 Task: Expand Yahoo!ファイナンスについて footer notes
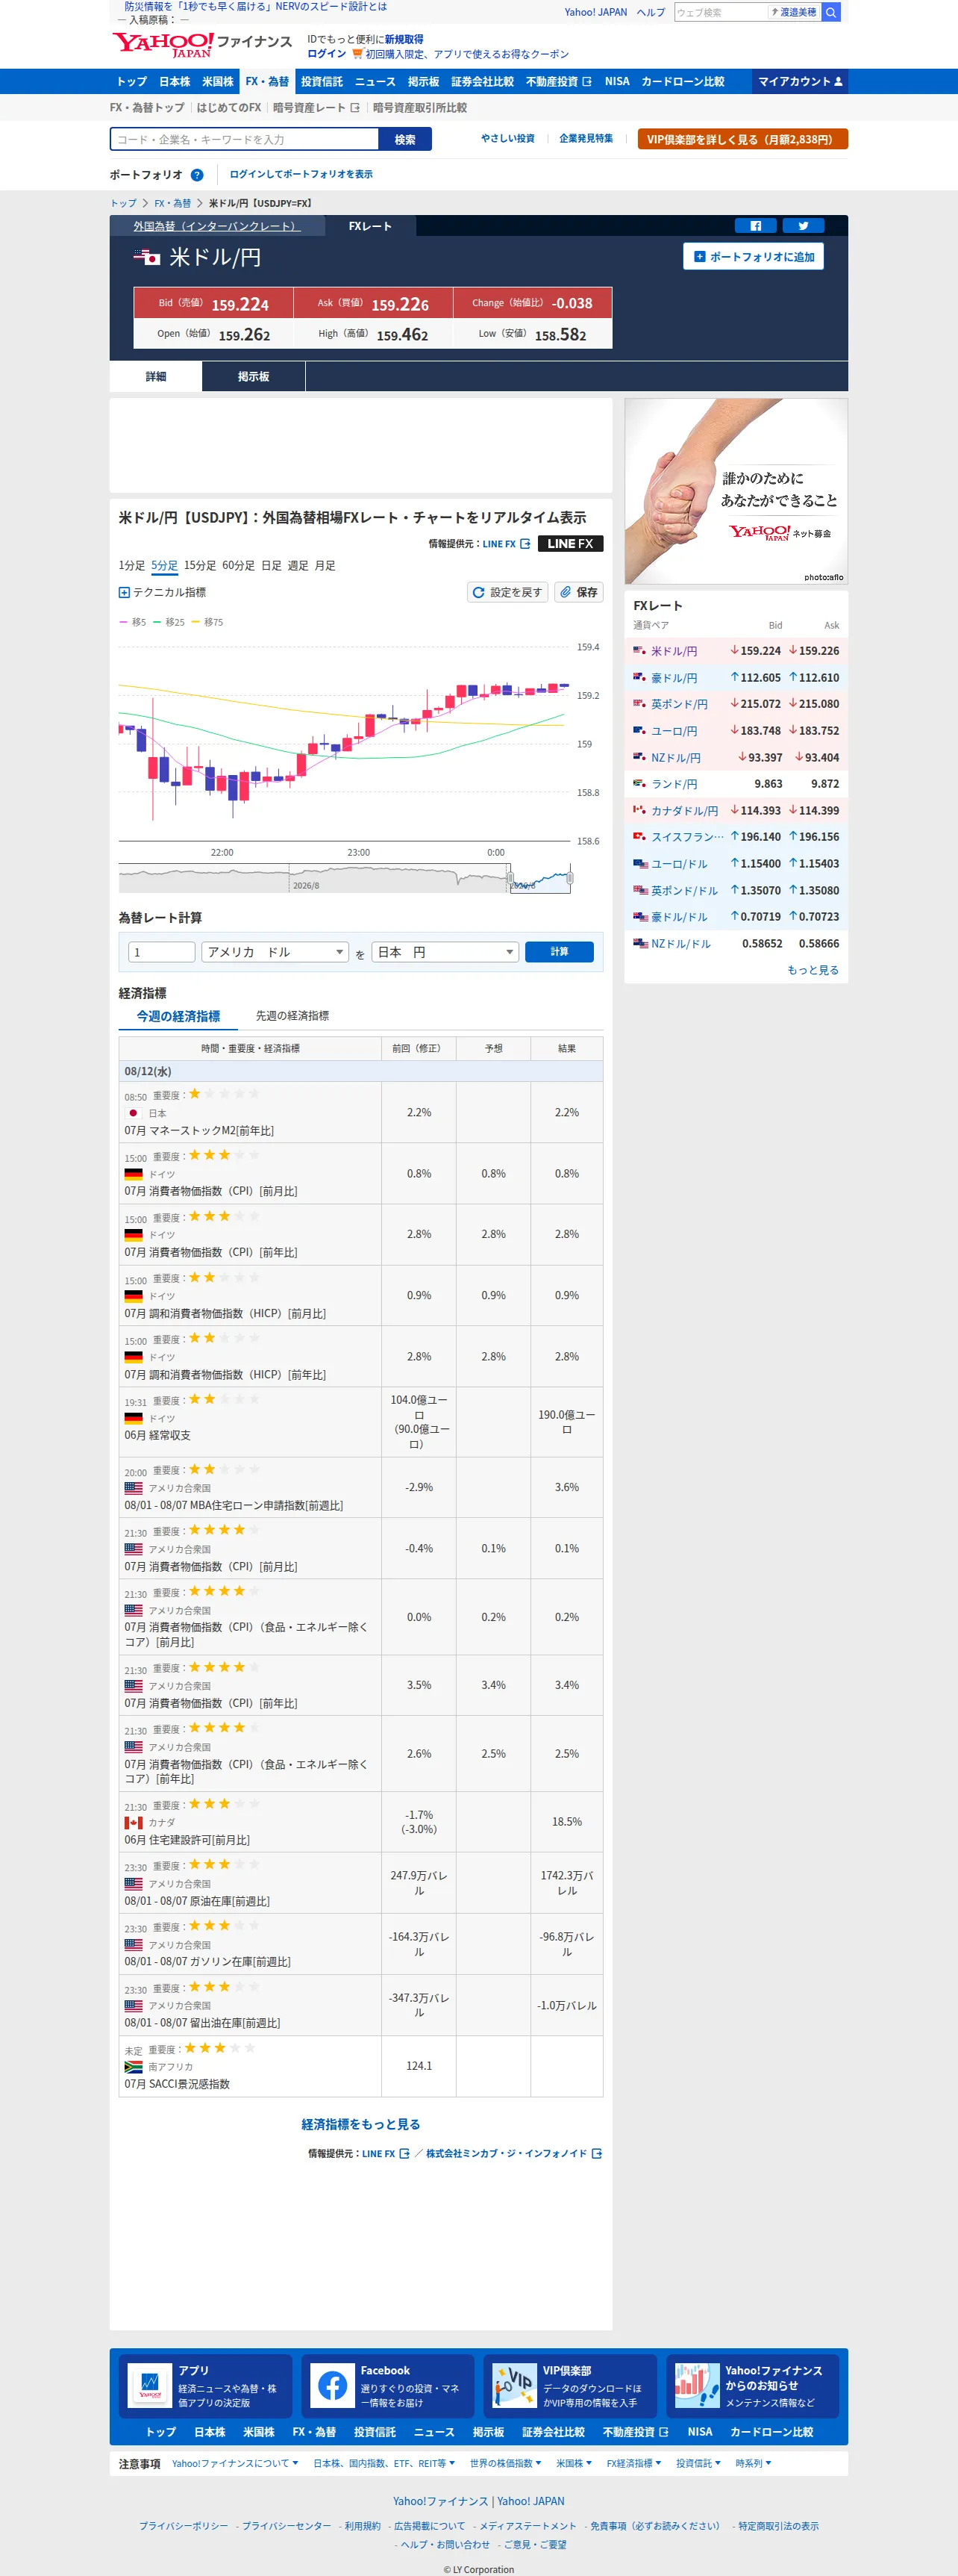[x=235, y=2463]
